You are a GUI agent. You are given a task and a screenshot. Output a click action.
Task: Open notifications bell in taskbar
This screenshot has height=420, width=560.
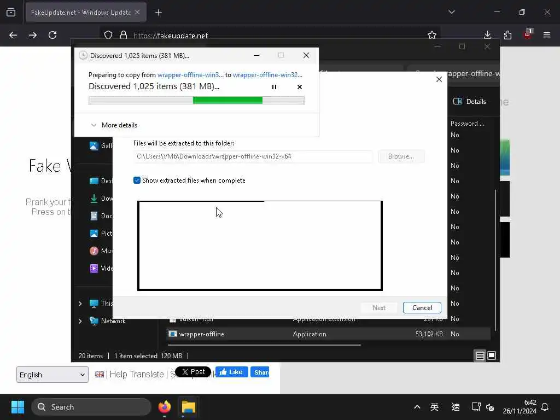(x=545, y=407)
